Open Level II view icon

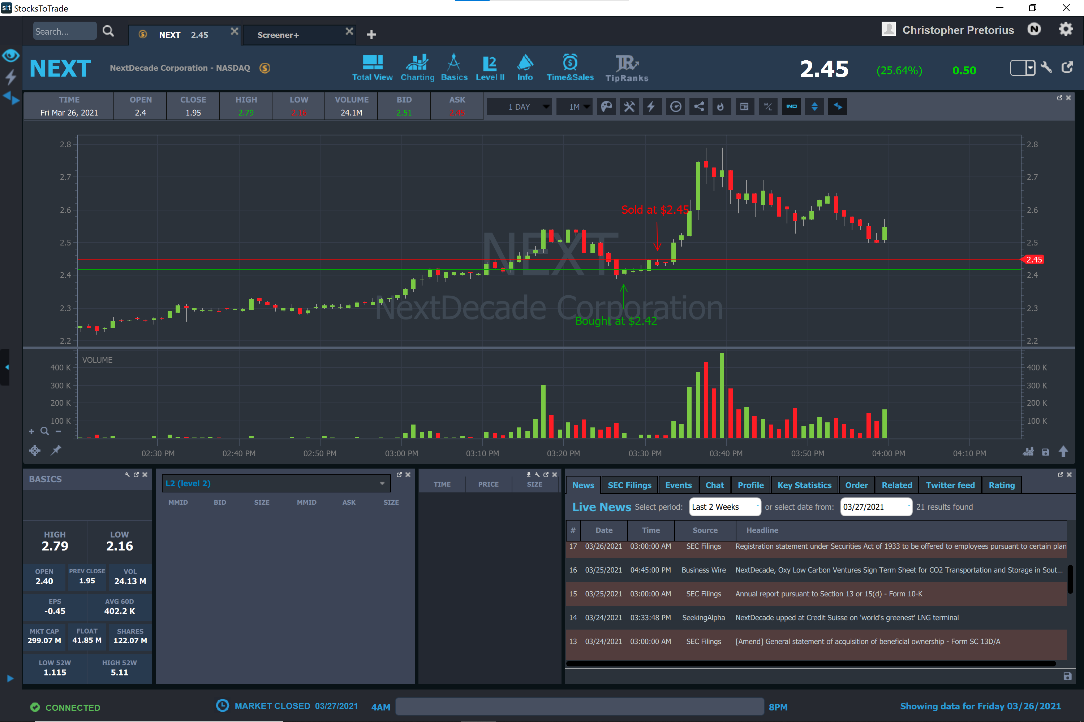click(490, 68)
